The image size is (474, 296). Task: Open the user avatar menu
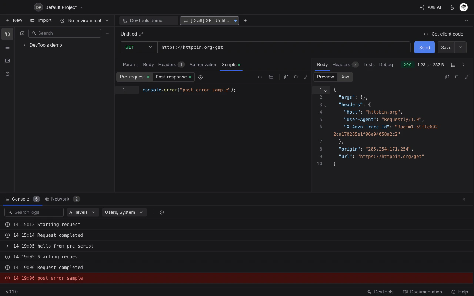(464, 7)
